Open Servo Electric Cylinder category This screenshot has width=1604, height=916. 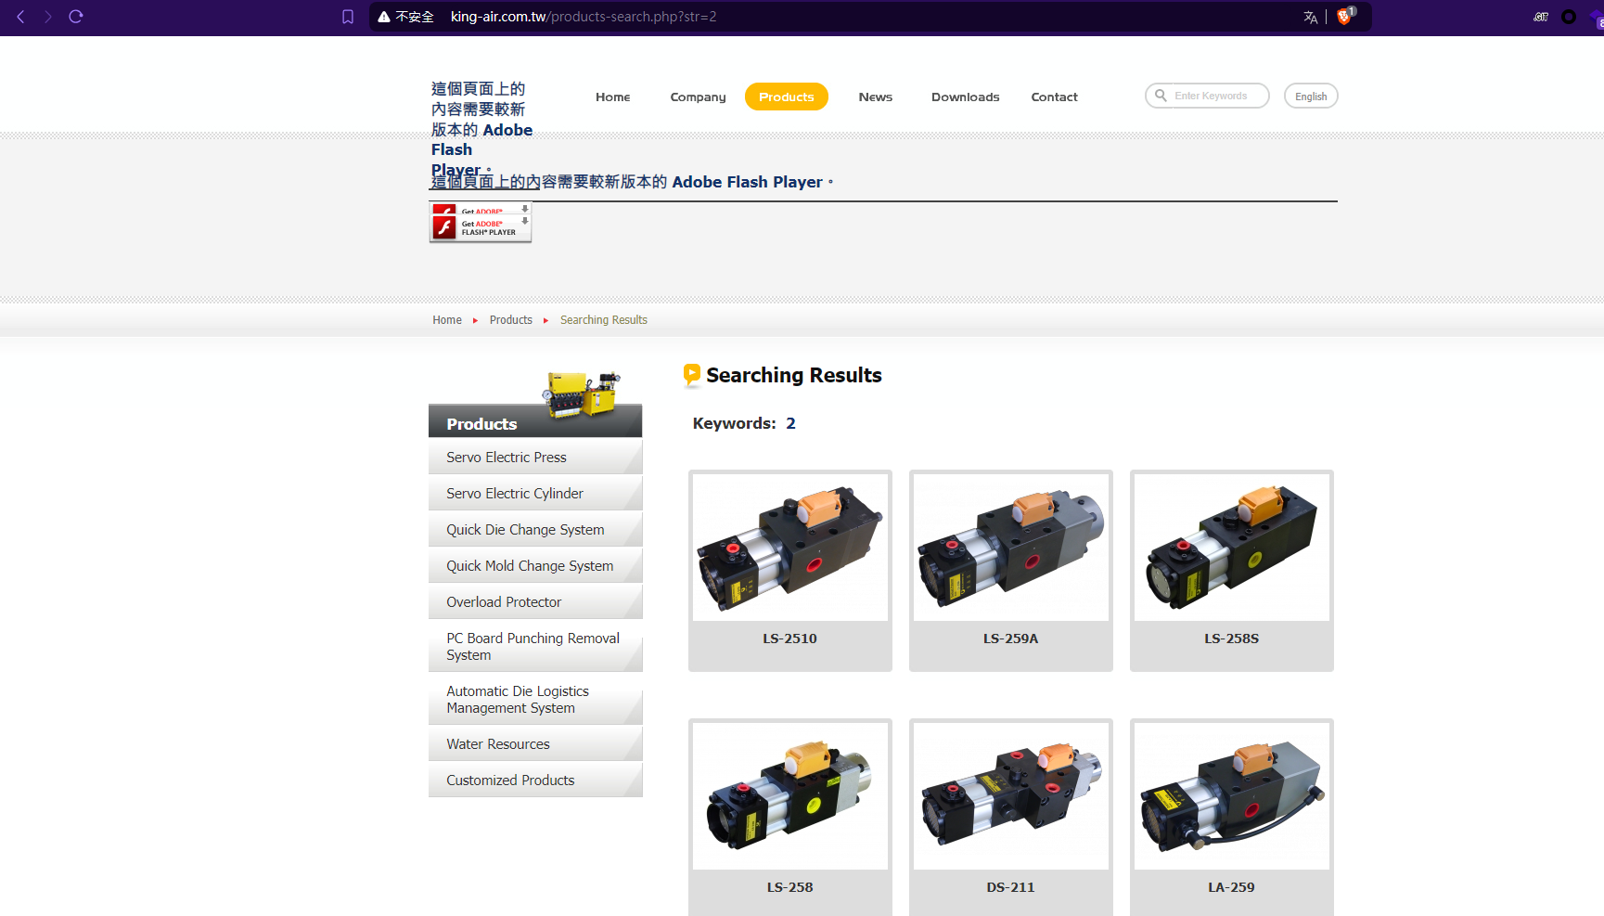[535, 494]
